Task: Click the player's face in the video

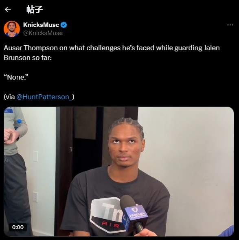Action: (125, 147)
